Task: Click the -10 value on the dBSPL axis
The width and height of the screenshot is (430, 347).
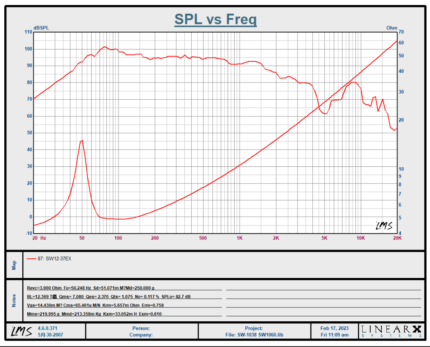Action: pyautogui.click(x=29, y=234)
